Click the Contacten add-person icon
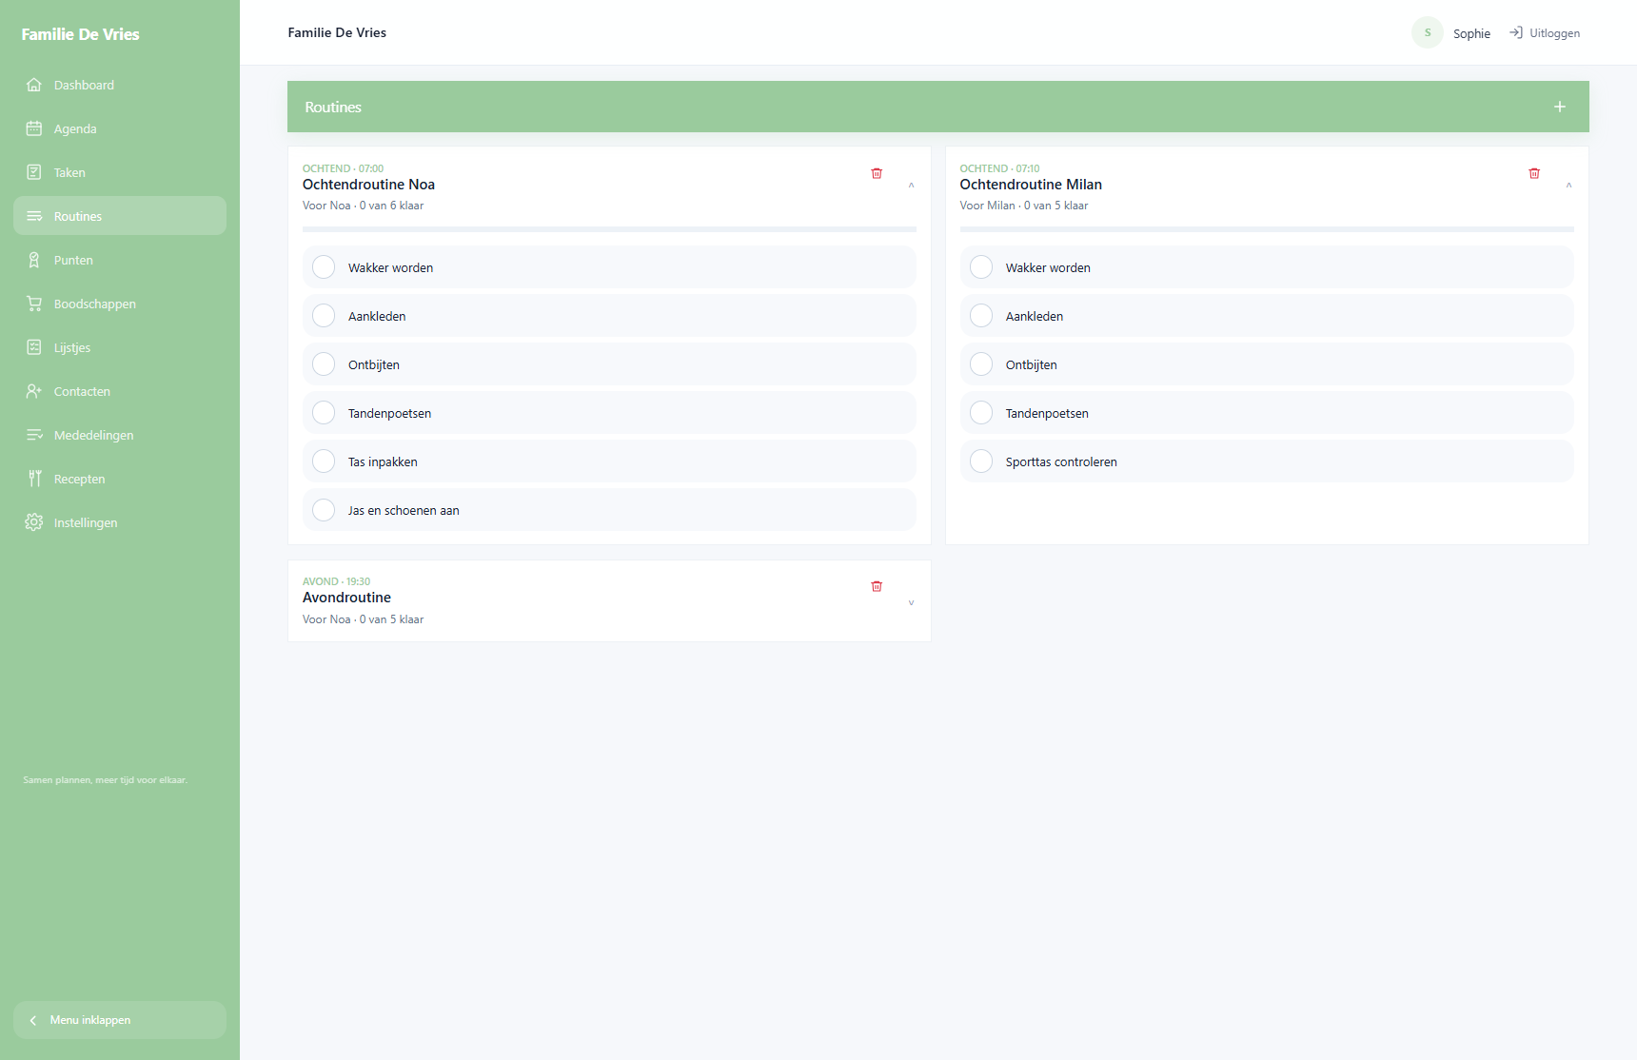The height and width of the screenshot is (1060, 1637). [x=34, y=391]
